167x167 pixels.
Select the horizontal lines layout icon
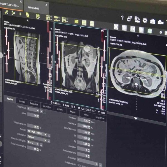coord(76,21)
